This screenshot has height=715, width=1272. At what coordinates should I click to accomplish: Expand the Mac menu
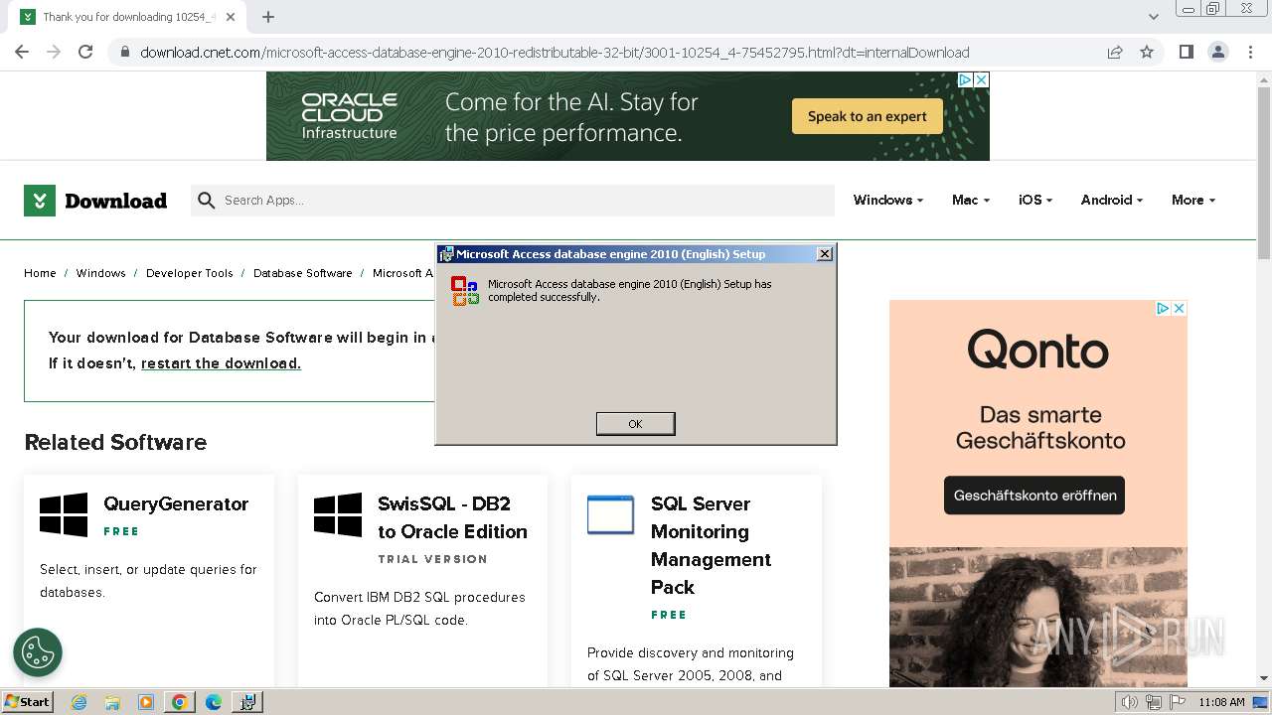point(970,200)
